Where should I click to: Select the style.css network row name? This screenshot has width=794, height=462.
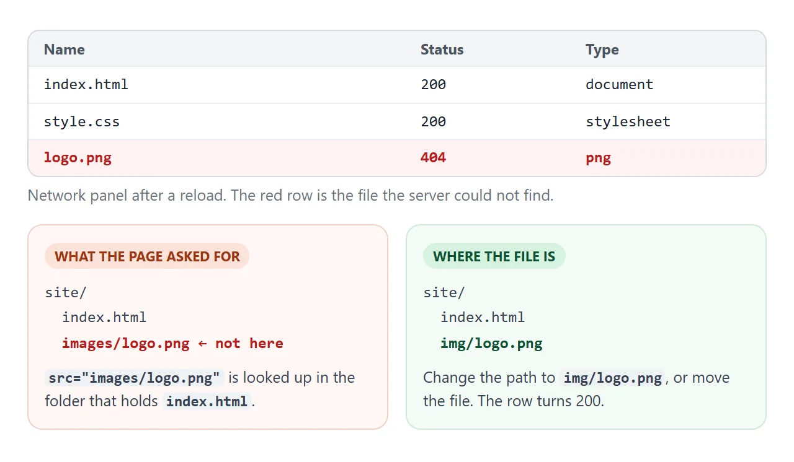tap(82, 121)
